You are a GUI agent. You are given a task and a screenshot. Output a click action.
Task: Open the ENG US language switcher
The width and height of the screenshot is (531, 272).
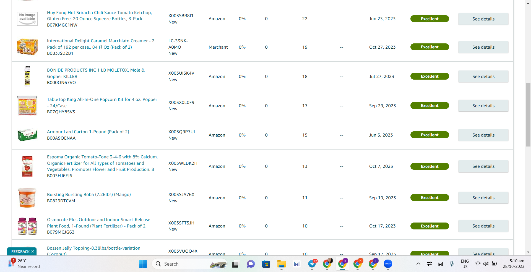click(x=465, y=264)
